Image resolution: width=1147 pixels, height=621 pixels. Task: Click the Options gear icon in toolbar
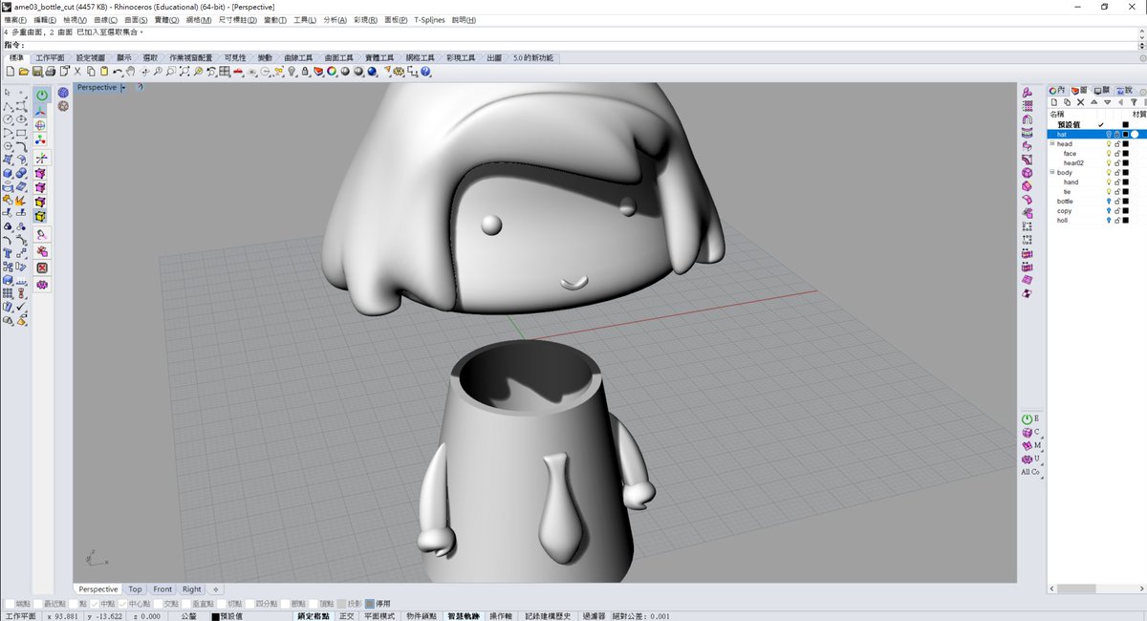(399, 71)
